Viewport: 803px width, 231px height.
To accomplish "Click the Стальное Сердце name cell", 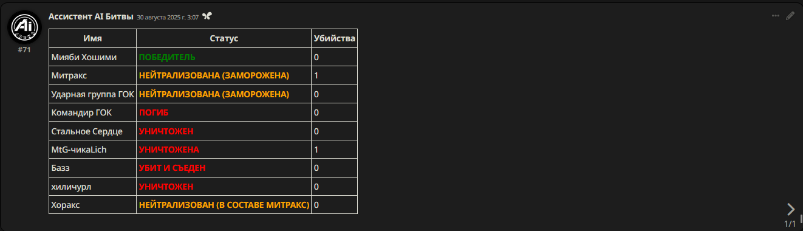I will (92, 131).
